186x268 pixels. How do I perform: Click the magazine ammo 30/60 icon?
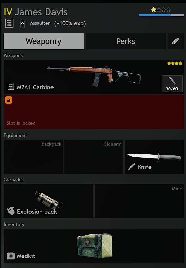[x=172, y=84]
